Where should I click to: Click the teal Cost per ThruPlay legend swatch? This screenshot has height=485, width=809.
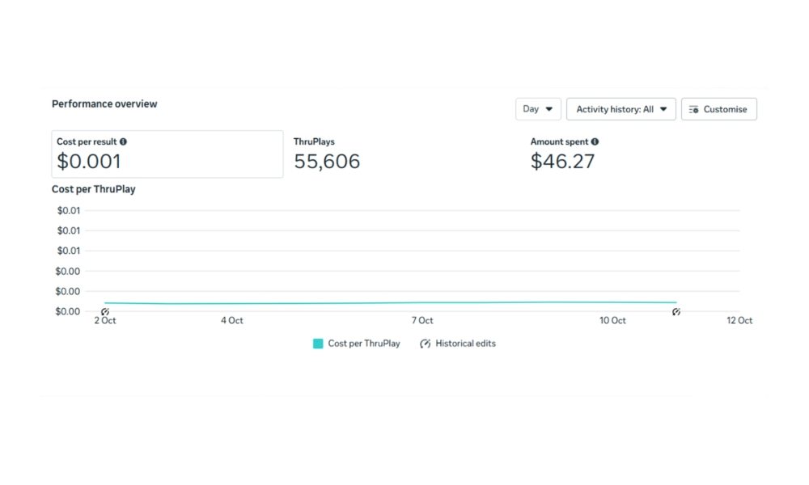(318, 344)
